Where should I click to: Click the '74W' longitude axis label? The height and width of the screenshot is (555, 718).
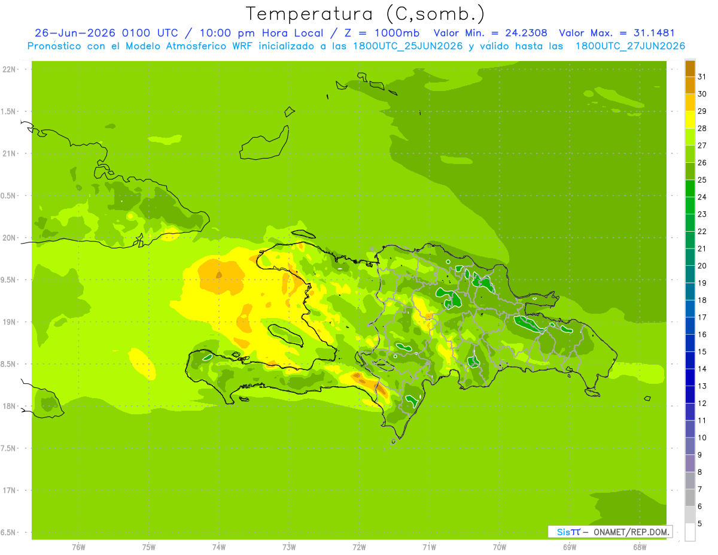click(x=219, y=547)
